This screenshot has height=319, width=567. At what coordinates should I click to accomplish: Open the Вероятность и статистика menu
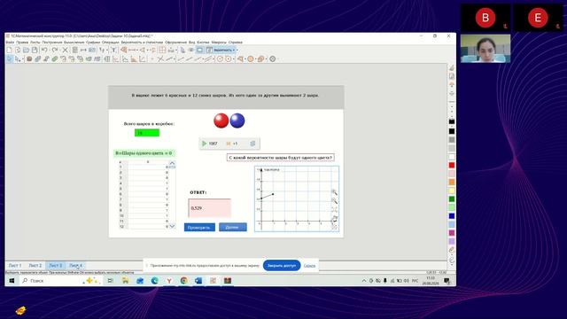[x=142, y=43]
